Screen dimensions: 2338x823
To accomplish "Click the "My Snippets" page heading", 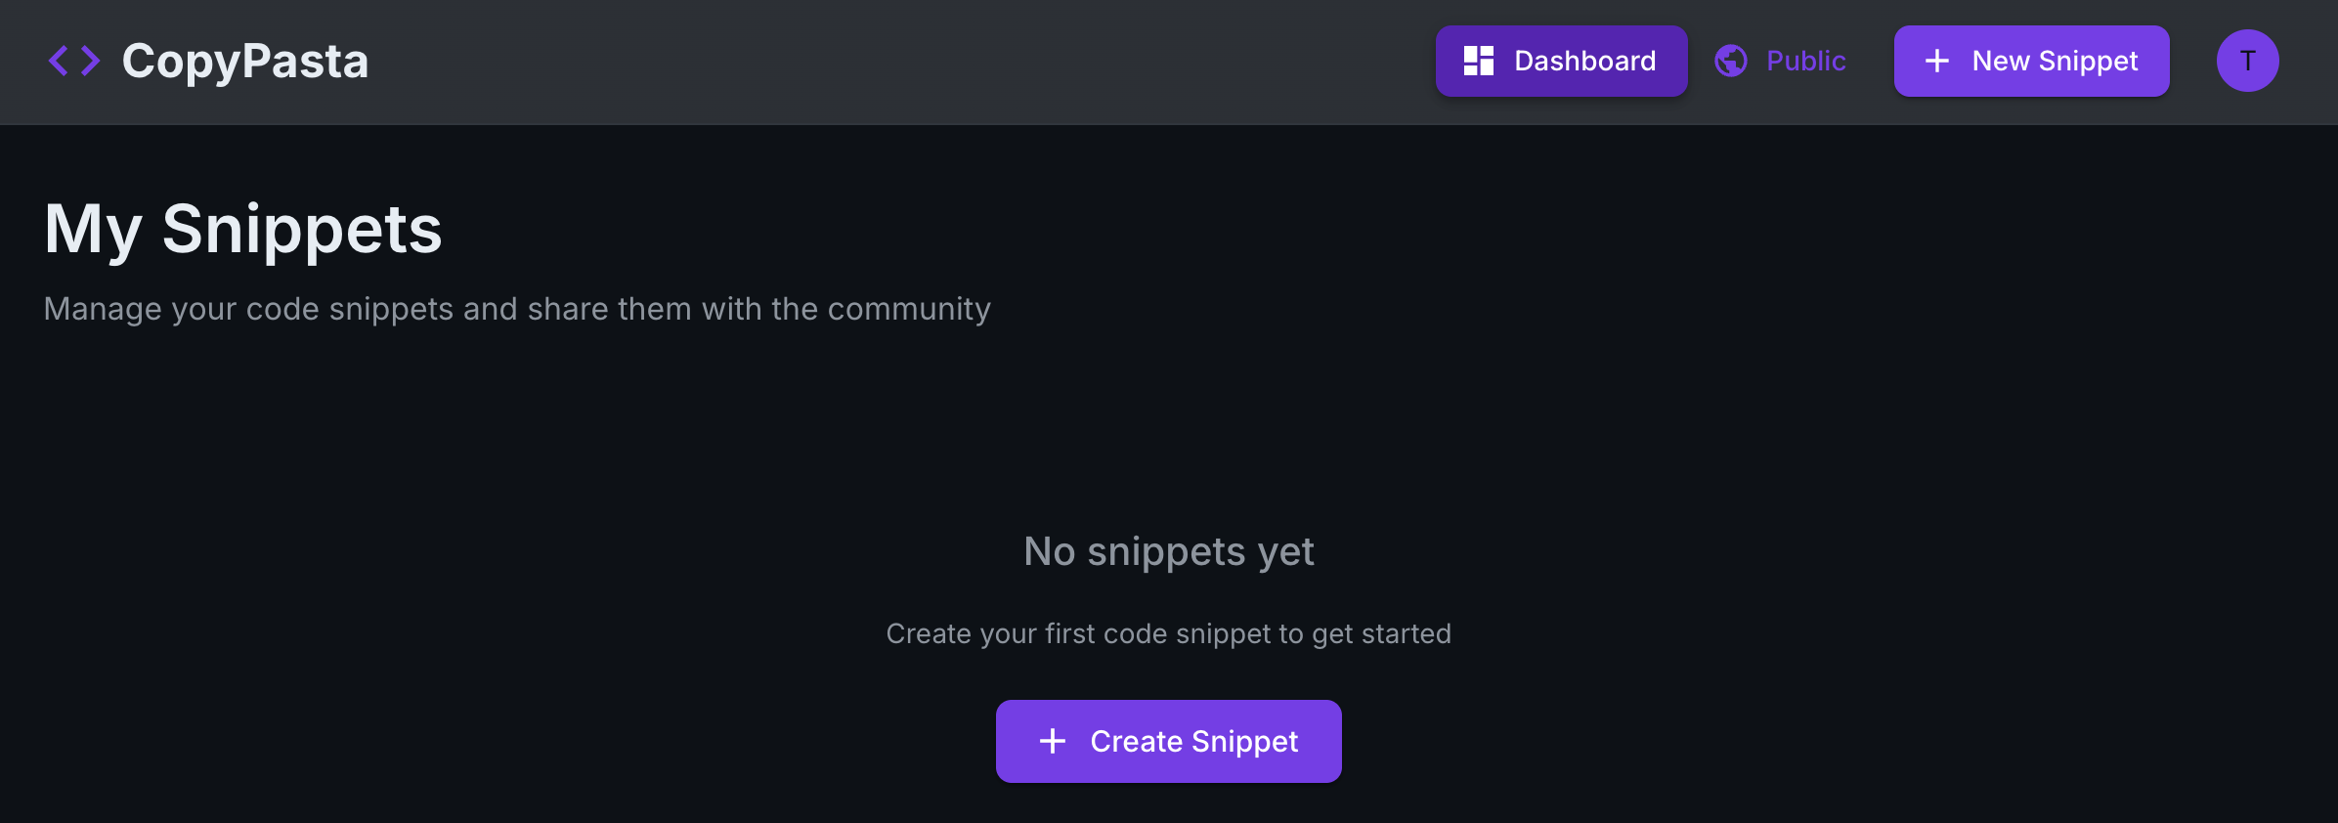I will (243, 229).
